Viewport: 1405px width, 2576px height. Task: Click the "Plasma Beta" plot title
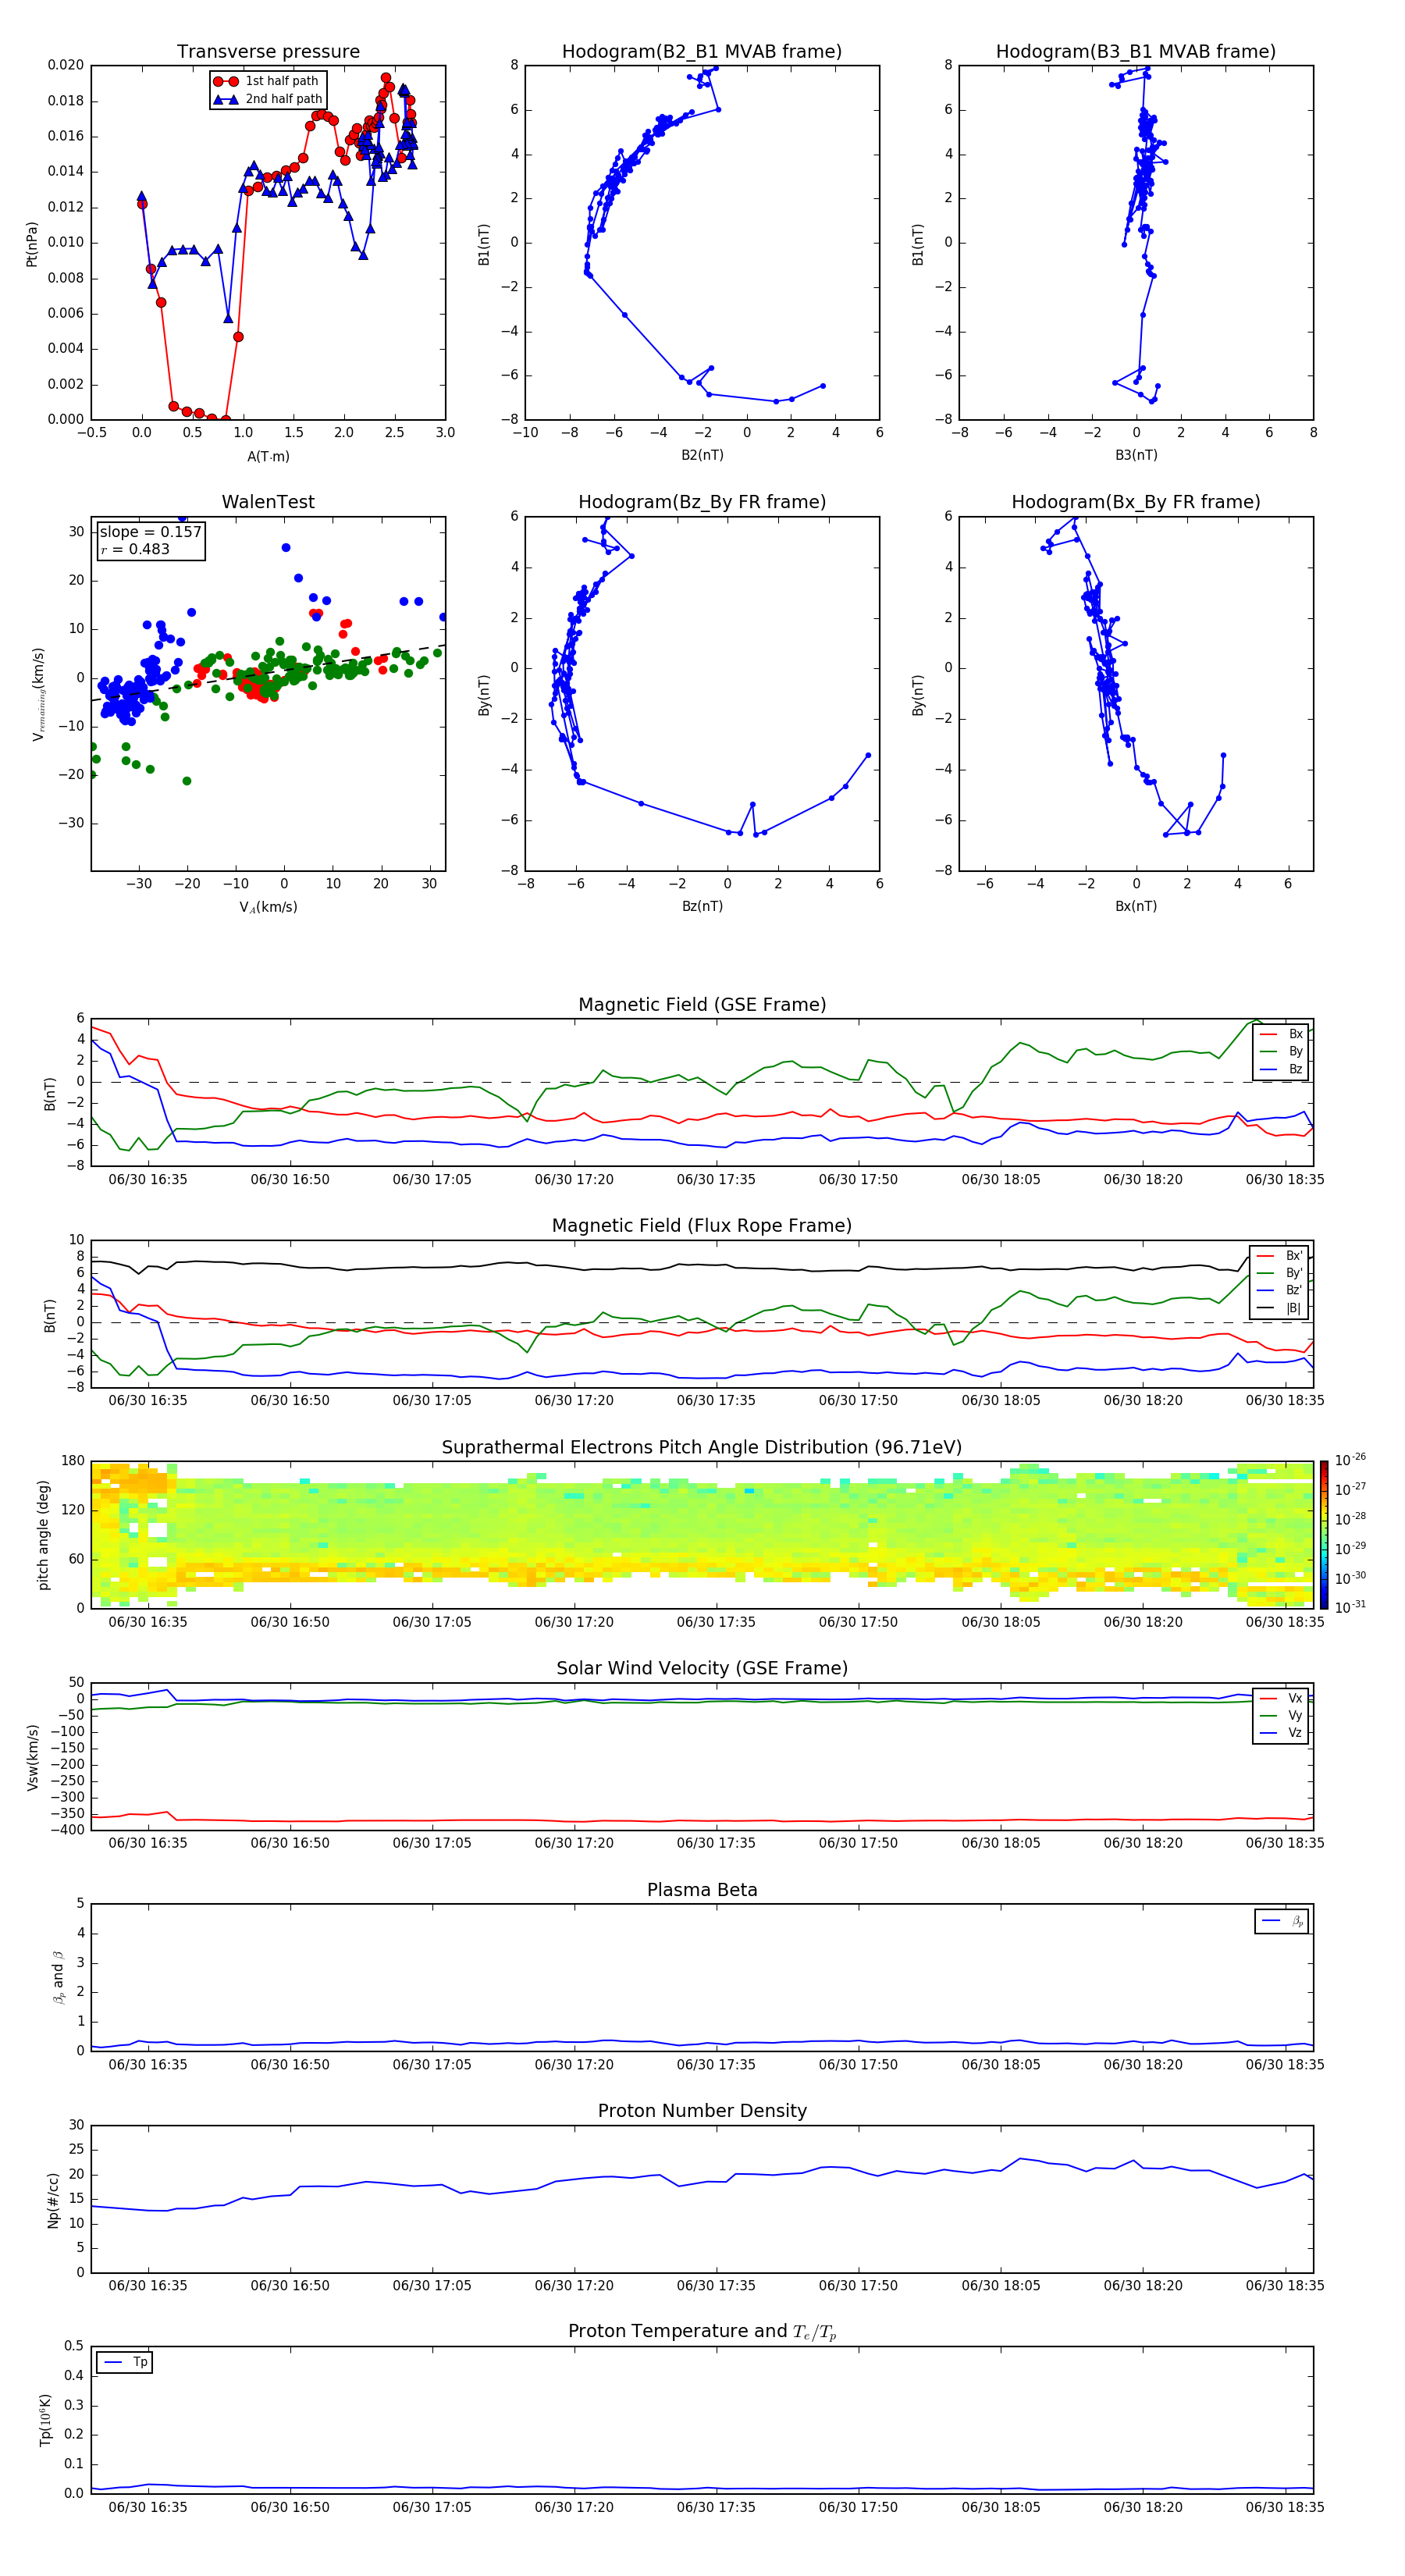(702, 1891)
